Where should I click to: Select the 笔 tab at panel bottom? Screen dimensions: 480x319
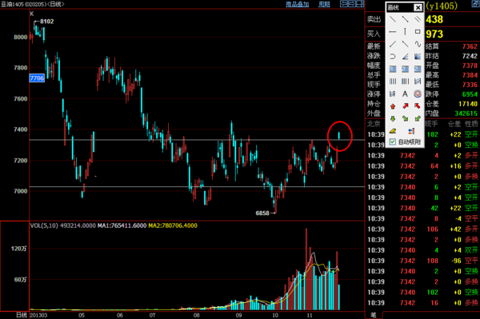[374, 315]
